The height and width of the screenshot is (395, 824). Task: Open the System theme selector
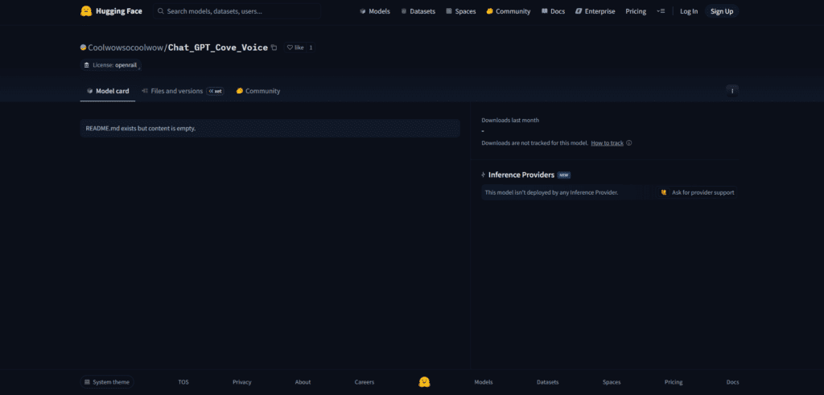[x=107, y=382]
